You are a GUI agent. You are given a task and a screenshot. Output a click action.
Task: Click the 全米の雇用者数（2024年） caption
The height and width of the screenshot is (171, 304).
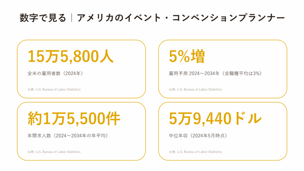[x=55, y=73]
